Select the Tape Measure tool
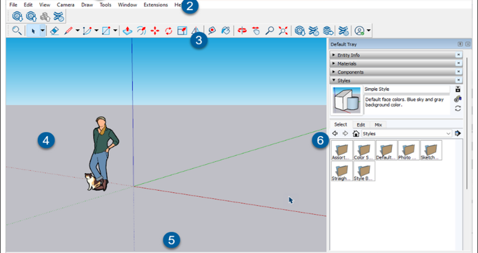 (x=212, y=30)
